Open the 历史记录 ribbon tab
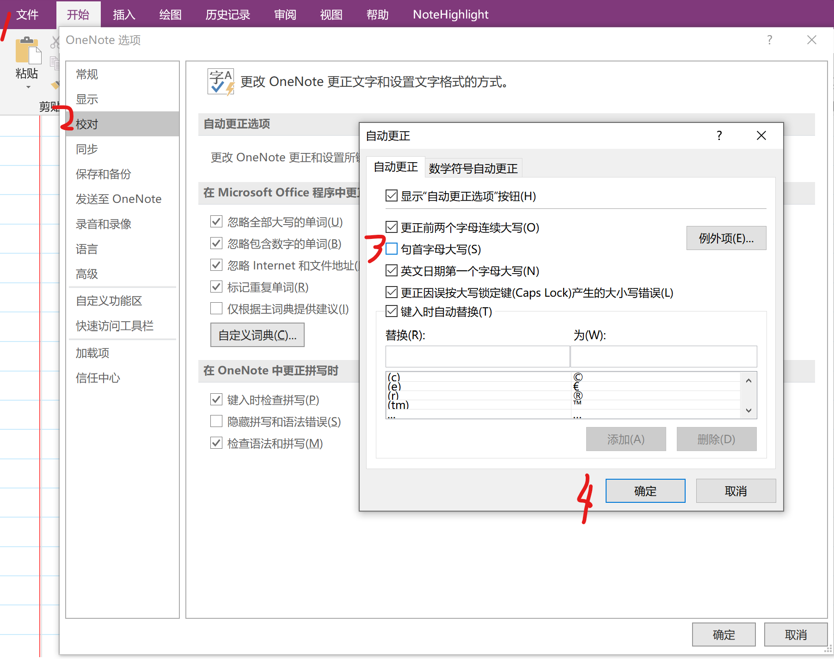Viewport: 834px width, 659px height. tap(228, 15)
